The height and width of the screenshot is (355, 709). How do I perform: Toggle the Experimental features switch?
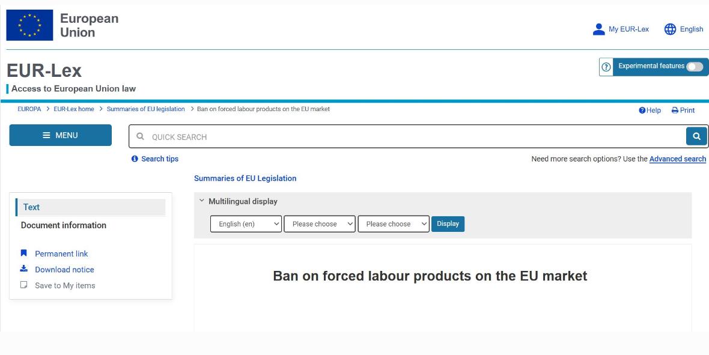(695, 67)
